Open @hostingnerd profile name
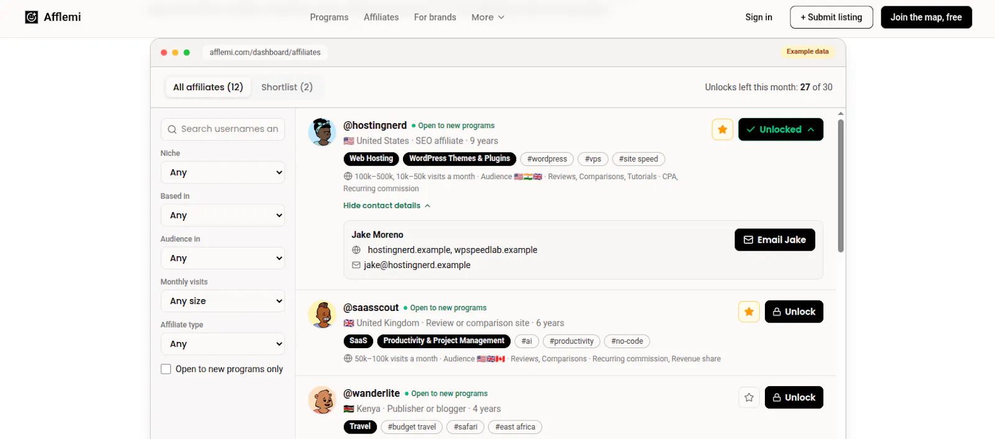Image resolution: width=995 pixels, height=439 pixels. (375, 126)
